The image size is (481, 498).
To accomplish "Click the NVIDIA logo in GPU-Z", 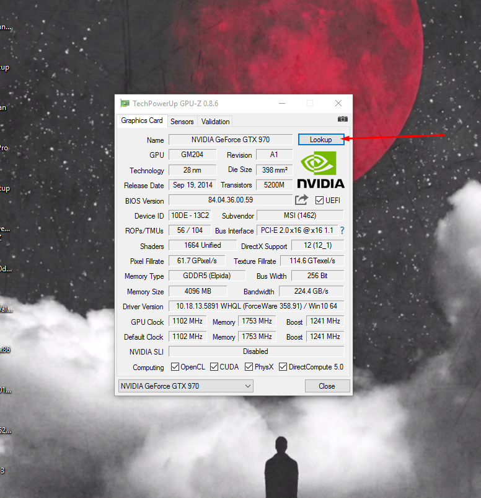I will point(320,170).
